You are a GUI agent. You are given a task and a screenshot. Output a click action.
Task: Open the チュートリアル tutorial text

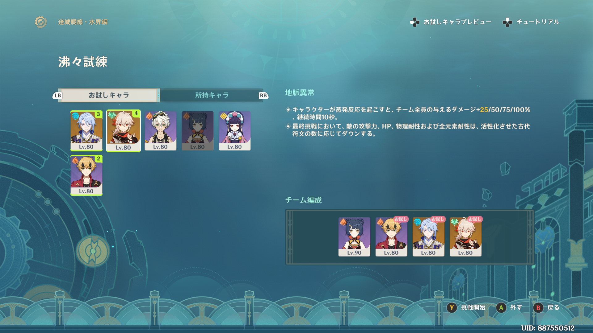pyautogui.click(x=538, y=22)
